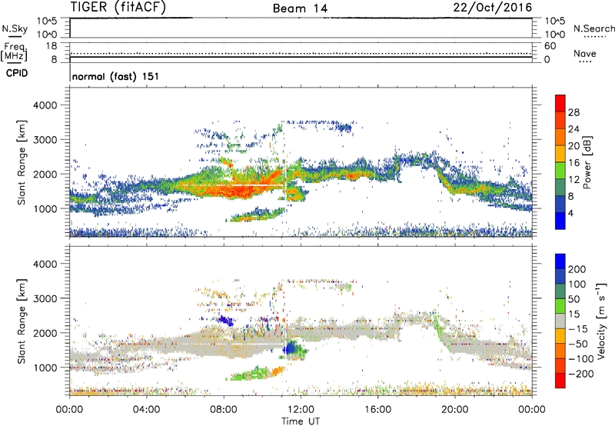Click the 18 MHz frequency tick label
Image resolution: width=615 pixels, height=426 pixels.
coord(52,46)
